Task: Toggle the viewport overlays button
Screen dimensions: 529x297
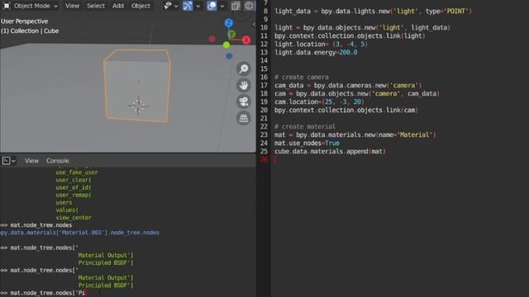Action: (x=212, y=6)
